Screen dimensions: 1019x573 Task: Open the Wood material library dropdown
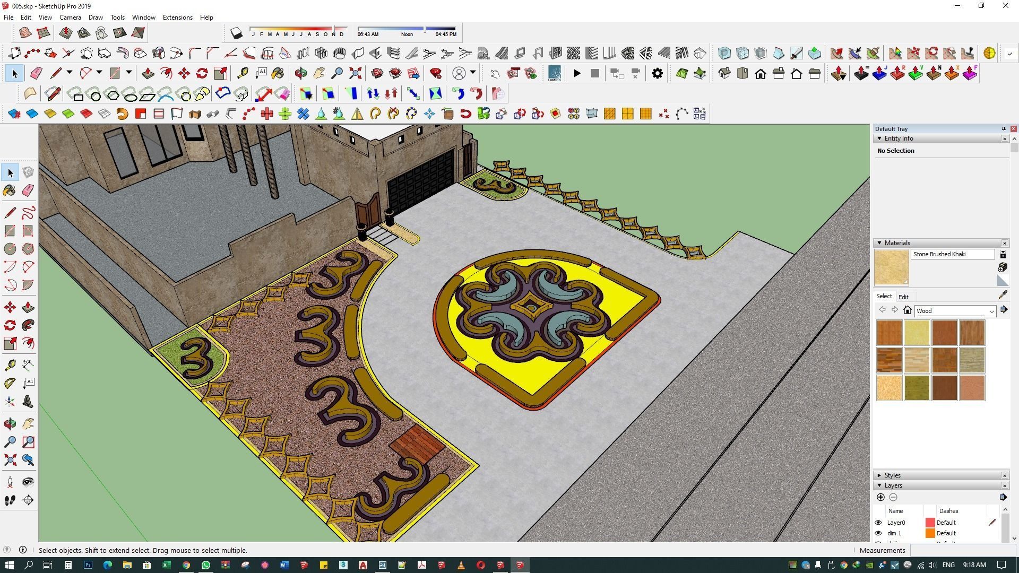pyautogui.click(x=991, y=311)
